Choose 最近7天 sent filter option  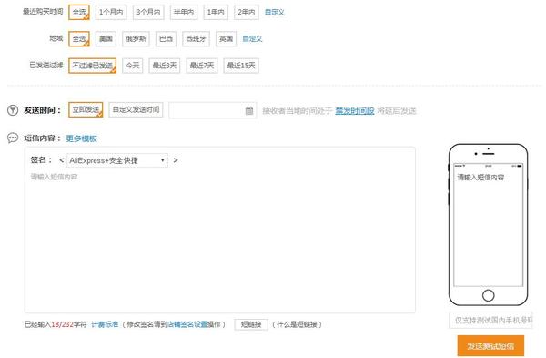[202, 66]
